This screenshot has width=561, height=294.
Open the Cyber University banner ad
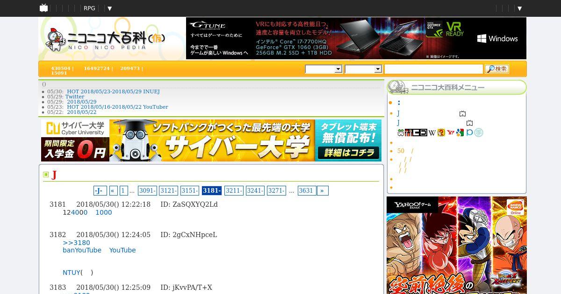[211, 140]
